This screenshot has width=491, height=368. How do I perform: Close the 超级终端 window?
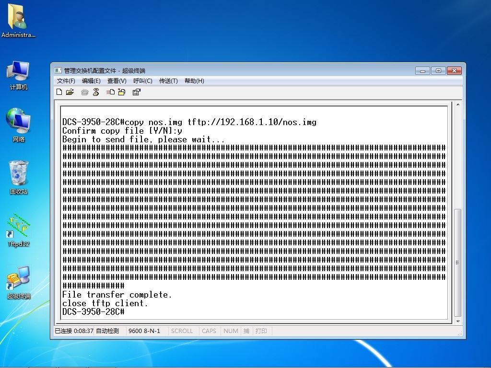pyautogui.click(x=454, y=71)
